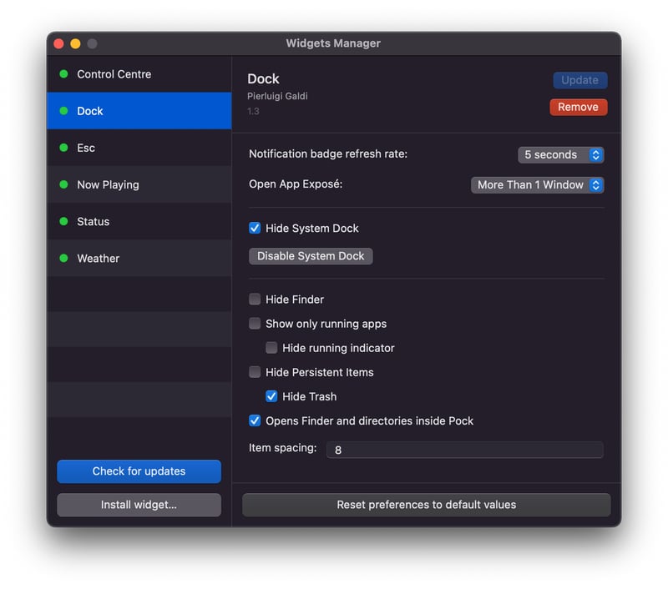
Task: Click the green status dot beside Now Playing
Action: [63, 185]
